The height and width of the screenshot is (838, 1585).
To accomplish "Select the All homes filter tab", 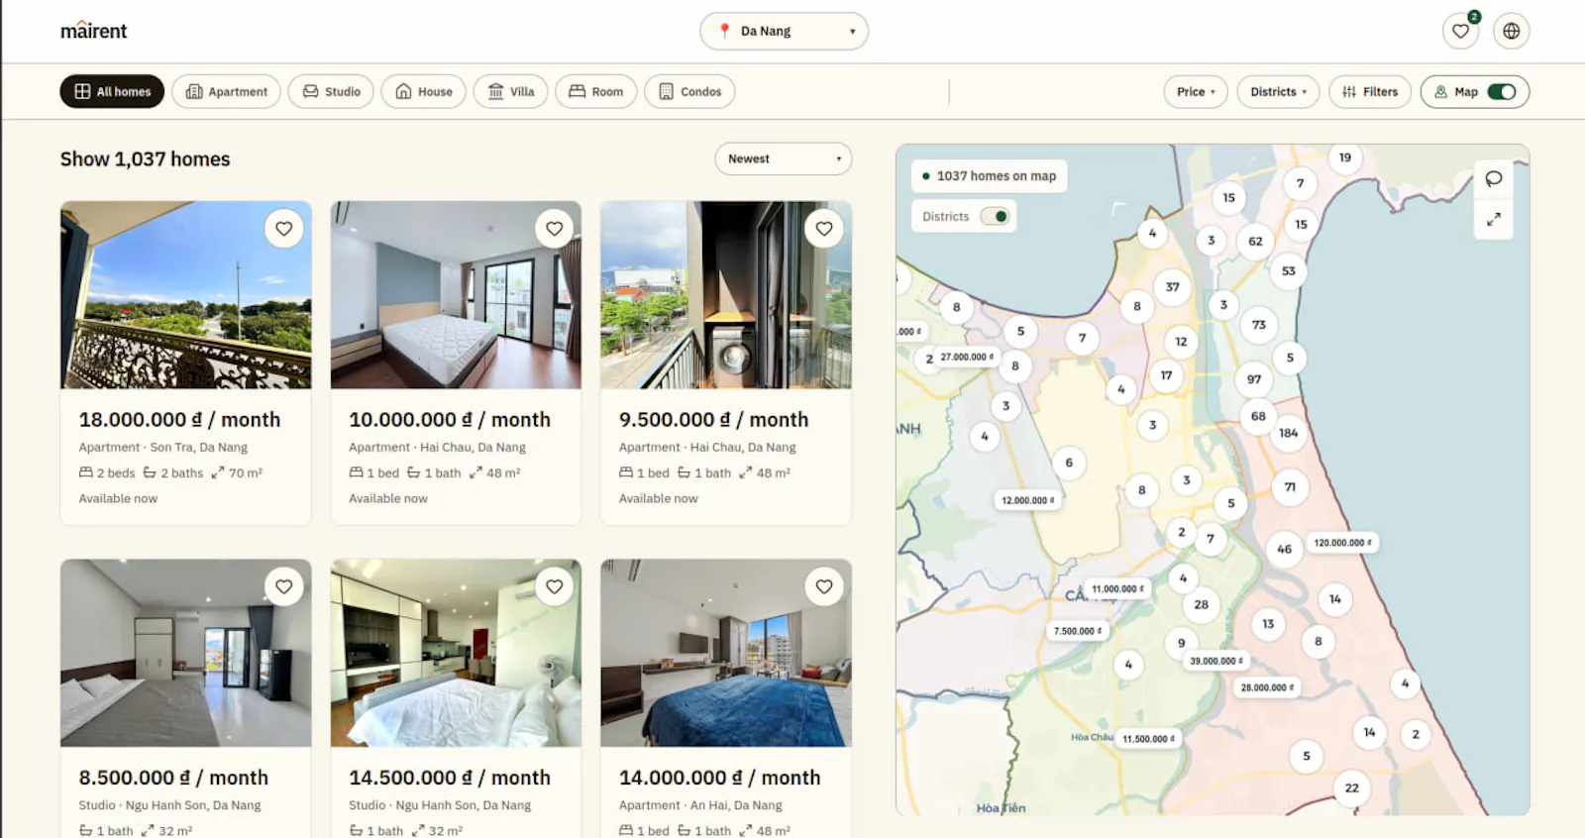I will (x=112, y=91).
